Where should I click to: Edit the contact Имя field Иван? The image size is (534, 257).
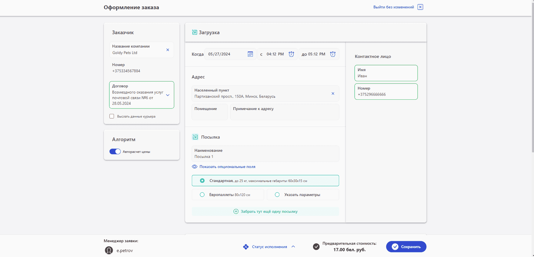386,73
